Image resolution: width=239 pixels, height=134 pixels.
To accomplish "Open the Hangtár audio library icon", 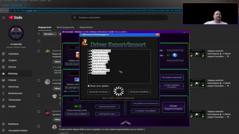I will 3,106.
